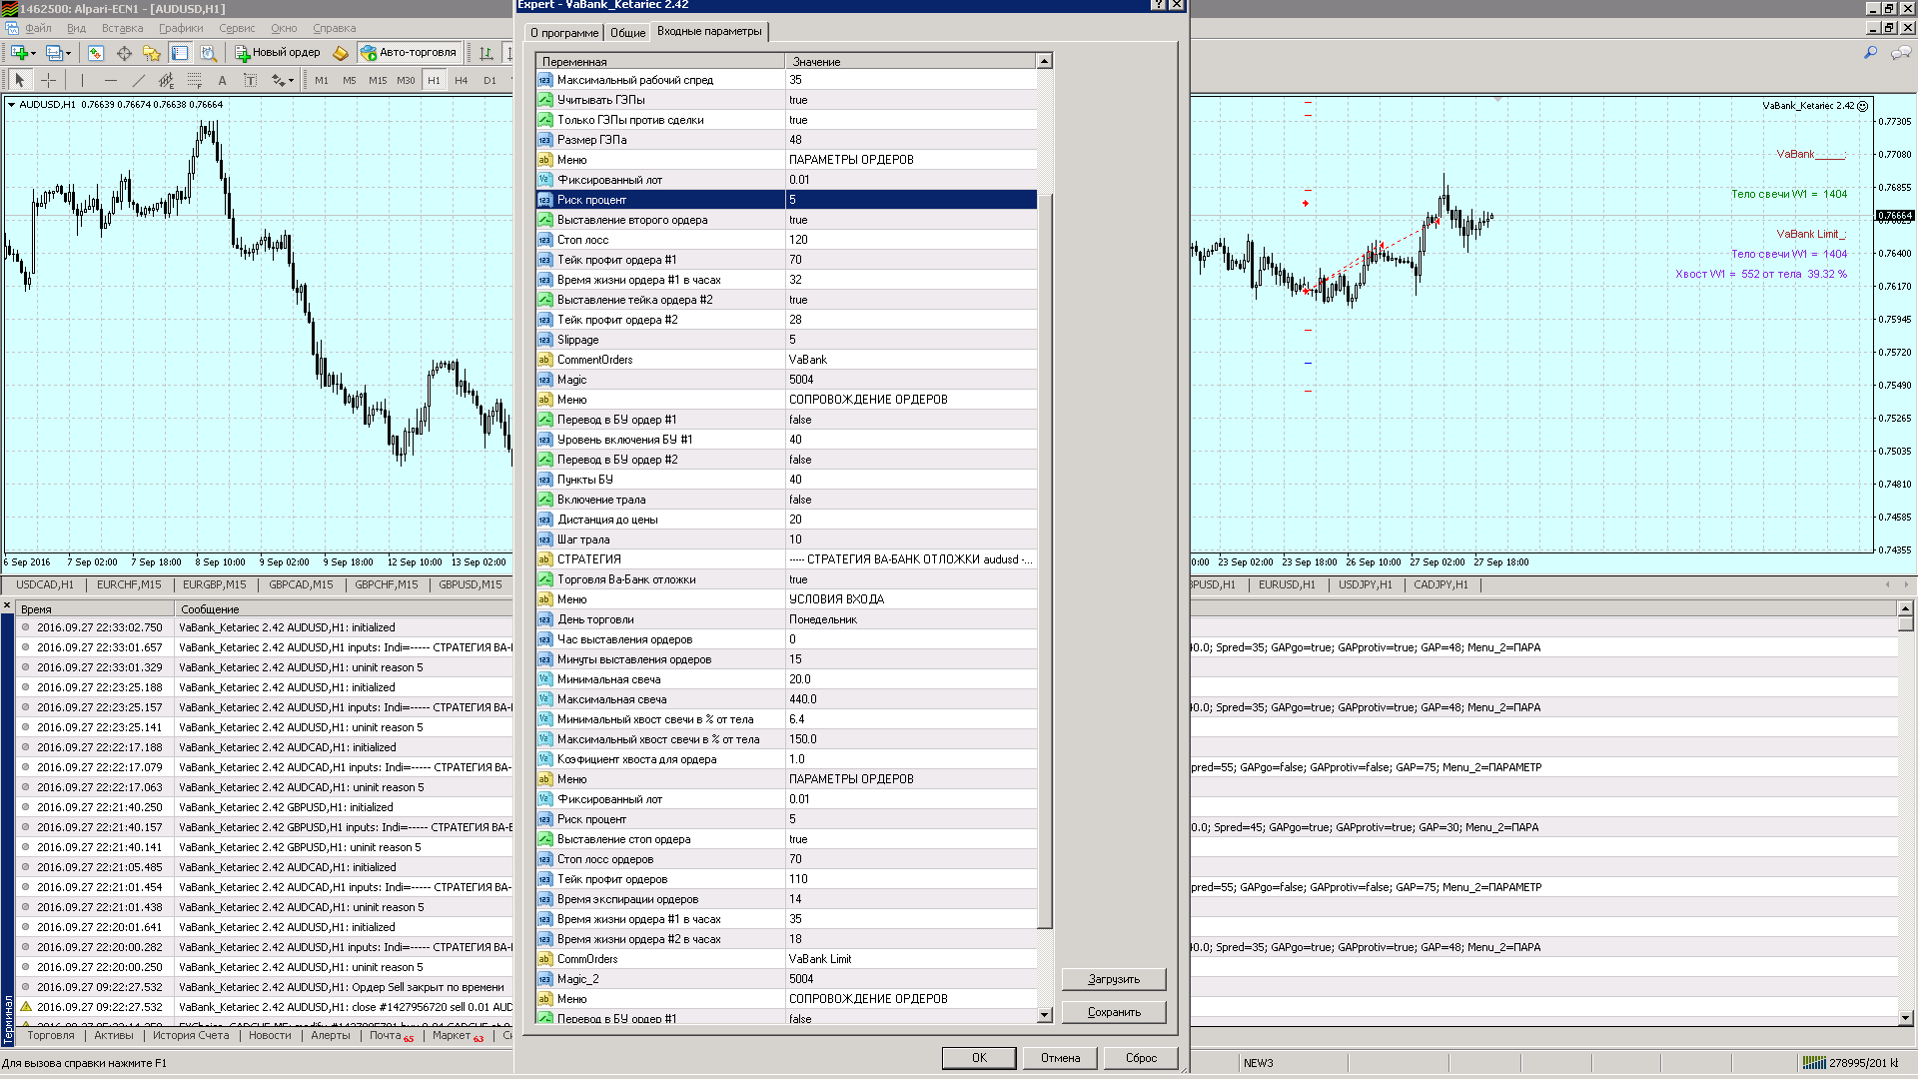Viewport: 1918px width, 1079px height.
Task: Toggle the Terminal window icon in toolbar
Action: pyautogui.click(x=180, y=53)
